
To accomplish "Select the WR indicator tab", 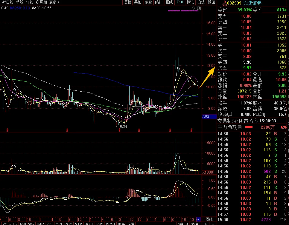I will pyautogui.click(x=31, y=224).
